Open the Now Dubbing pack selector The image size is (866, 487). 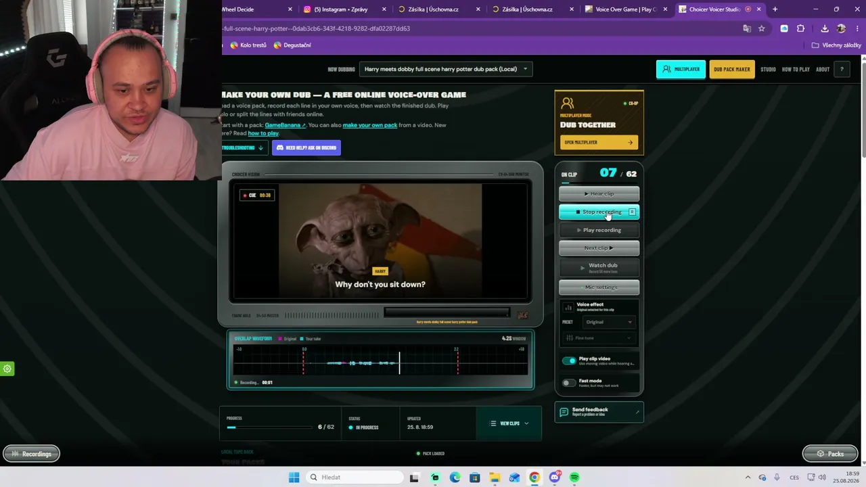[x=445, y=69]
